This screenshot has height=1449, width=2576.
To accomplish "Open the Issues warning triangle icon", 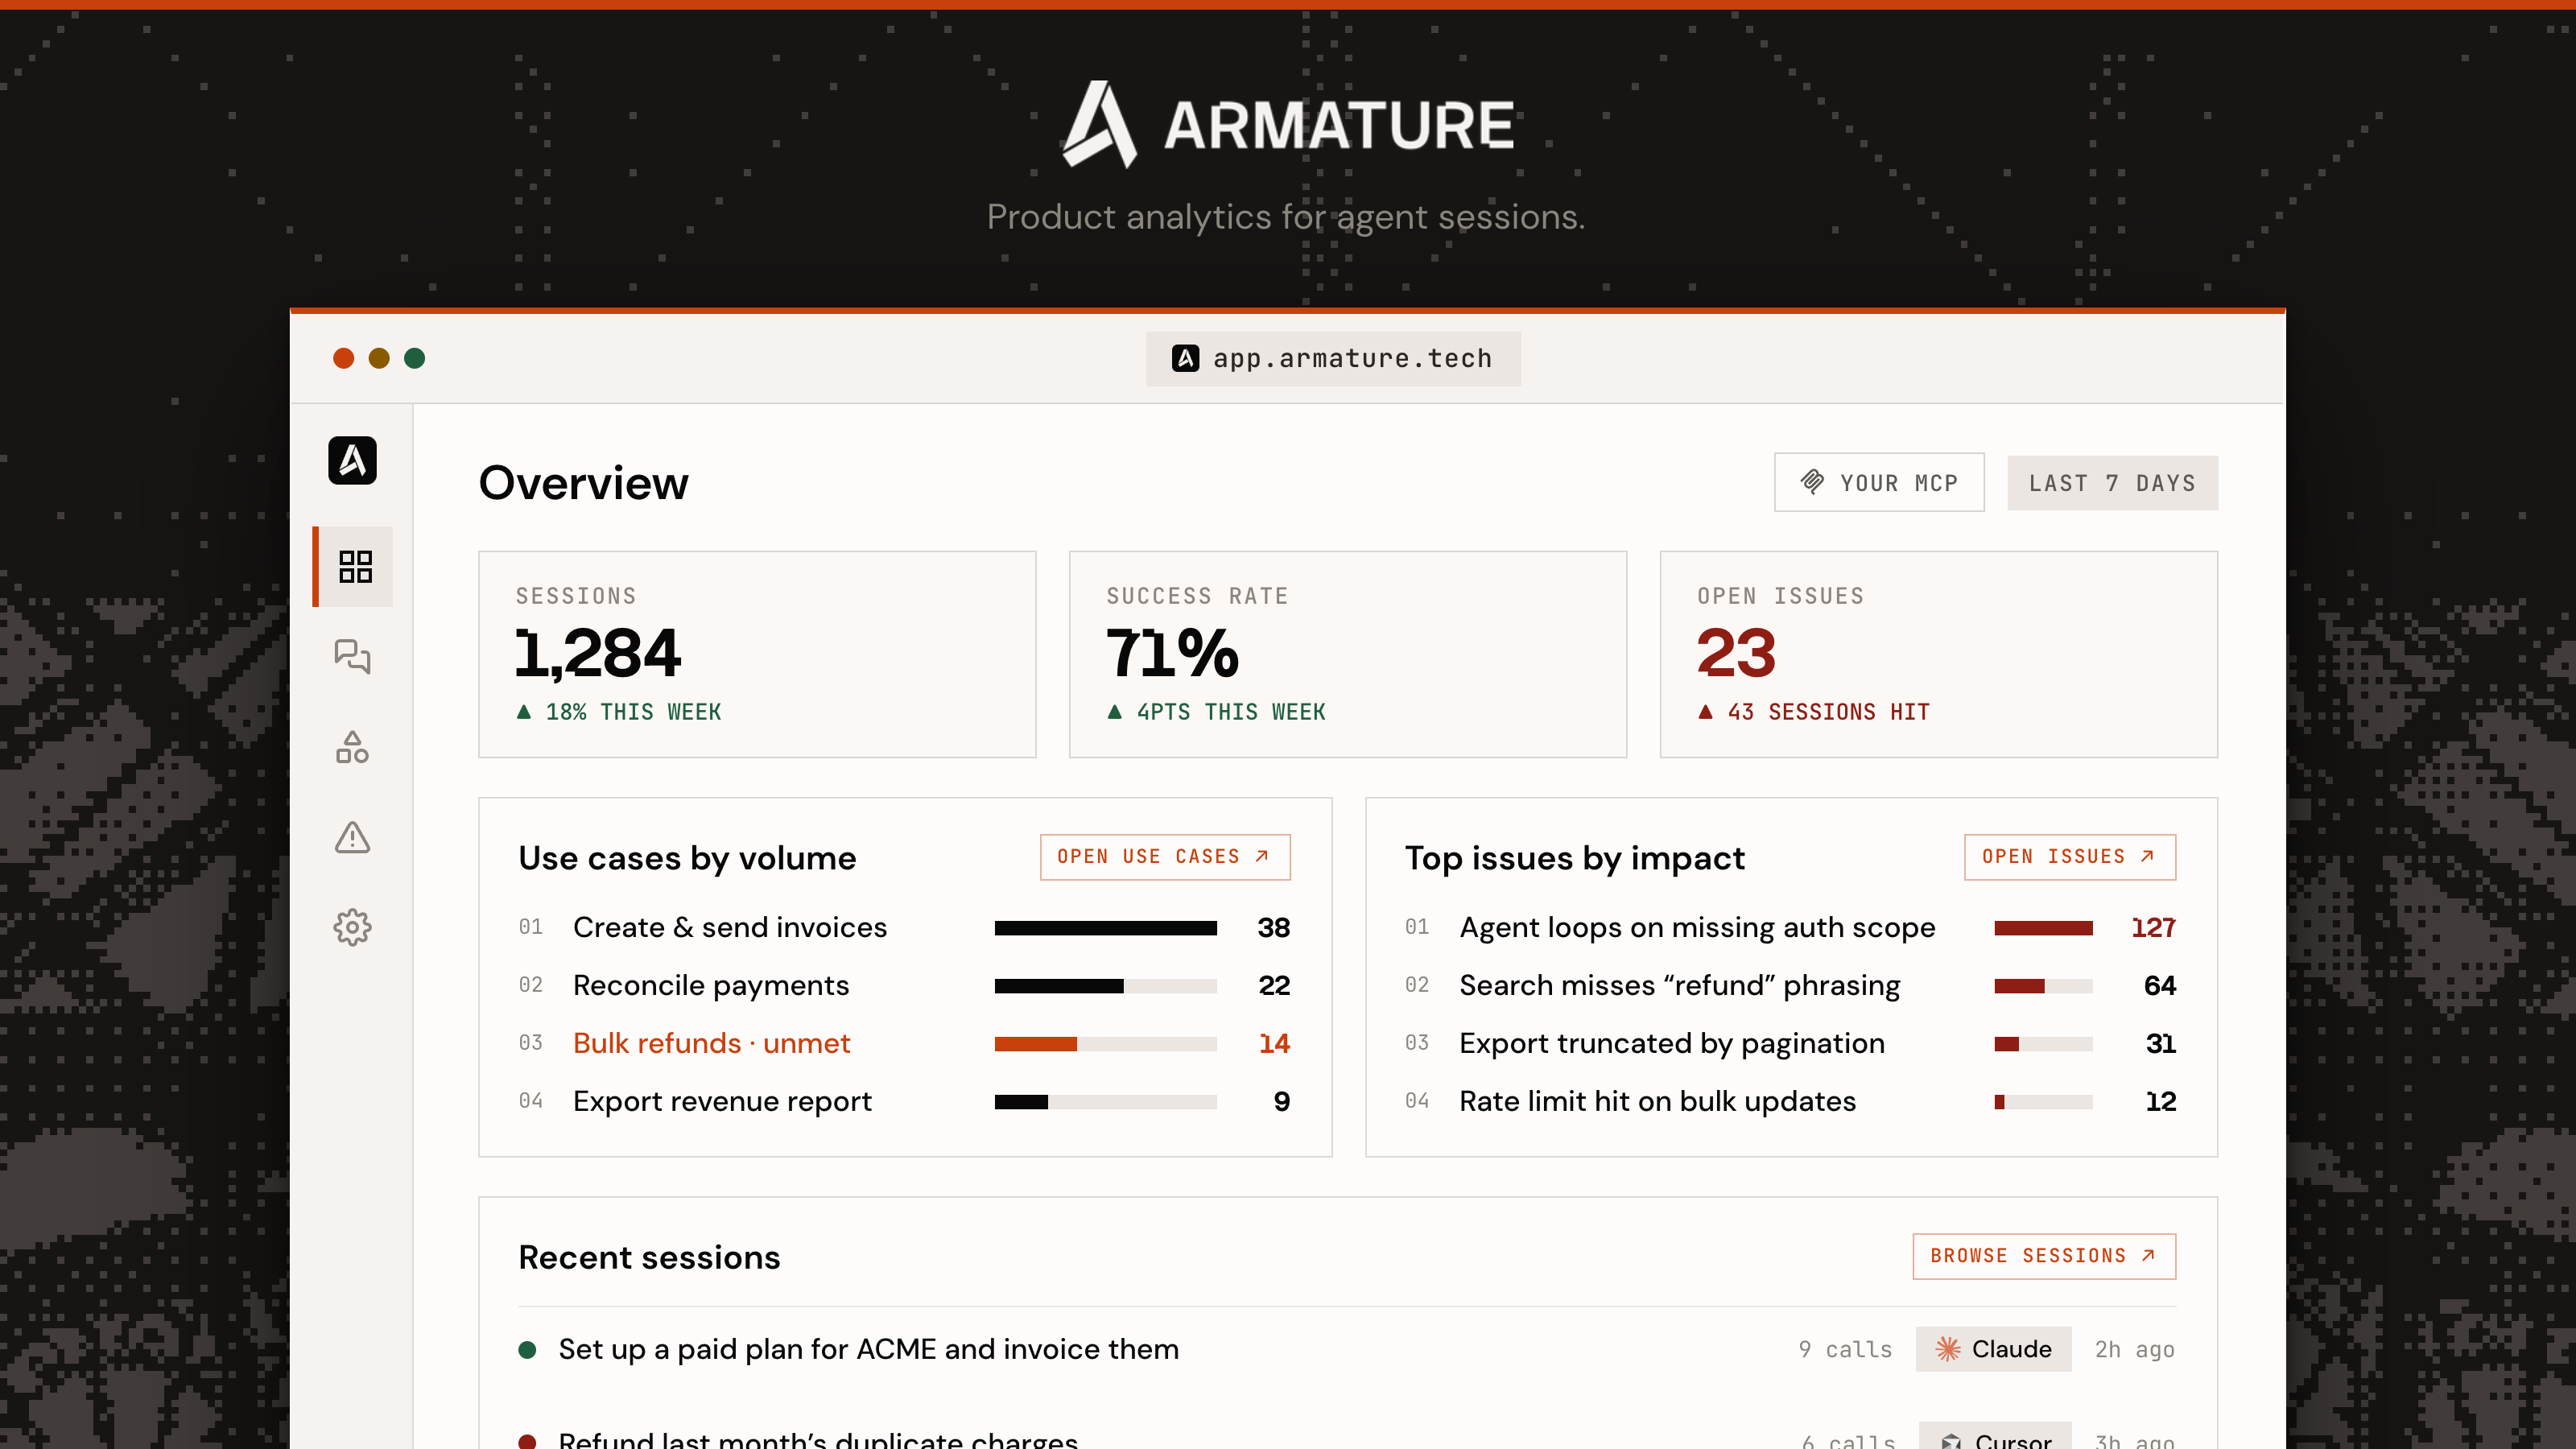I will 352,837.
